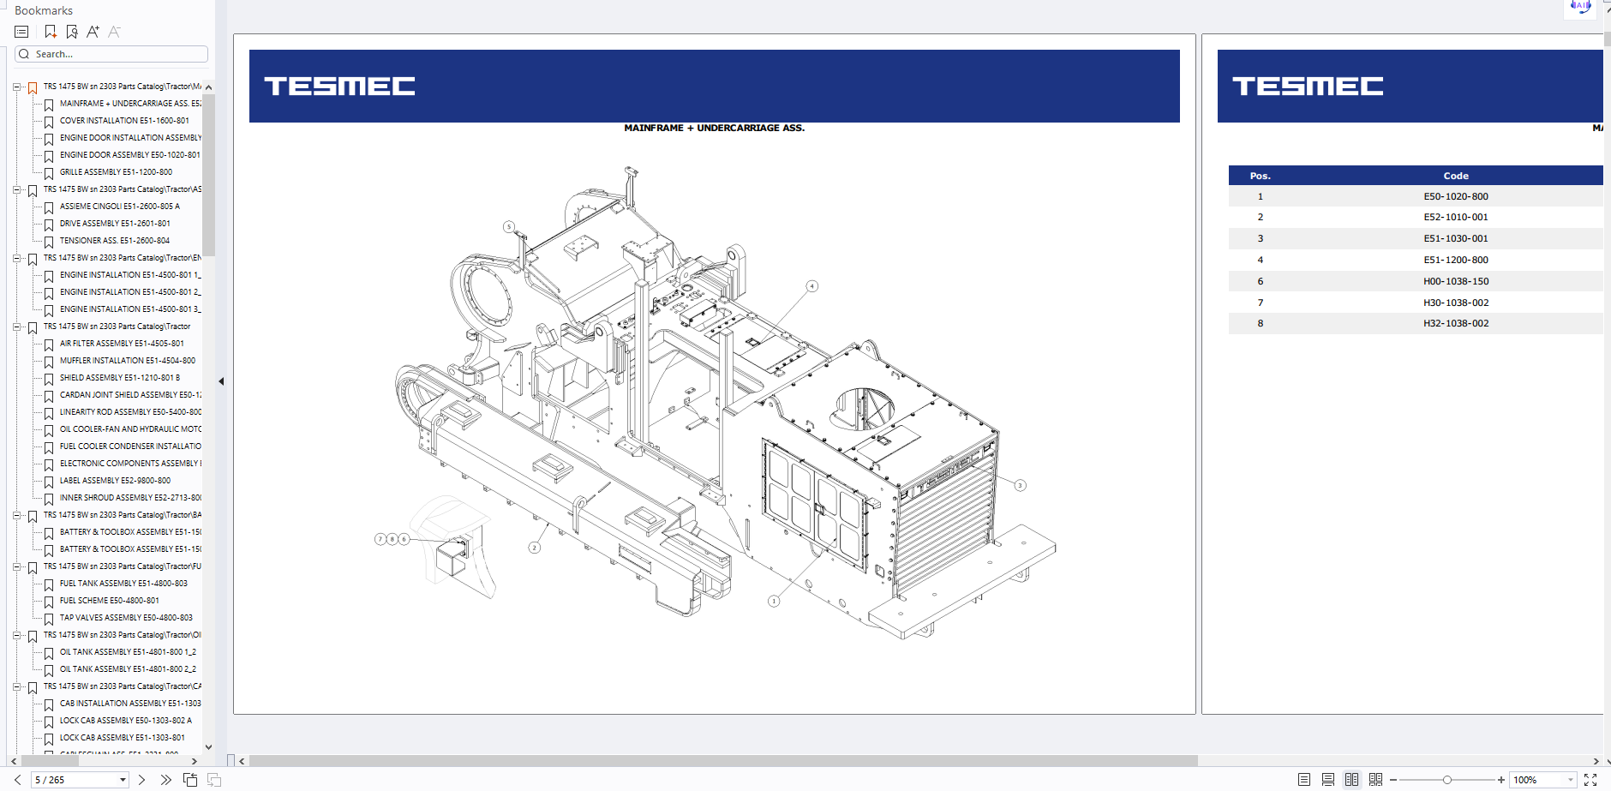The width and height of the screenshot is (1611, 791).
Task: Collapse the Tractor\OI oil bookmark group
Action: click(16, 635)
